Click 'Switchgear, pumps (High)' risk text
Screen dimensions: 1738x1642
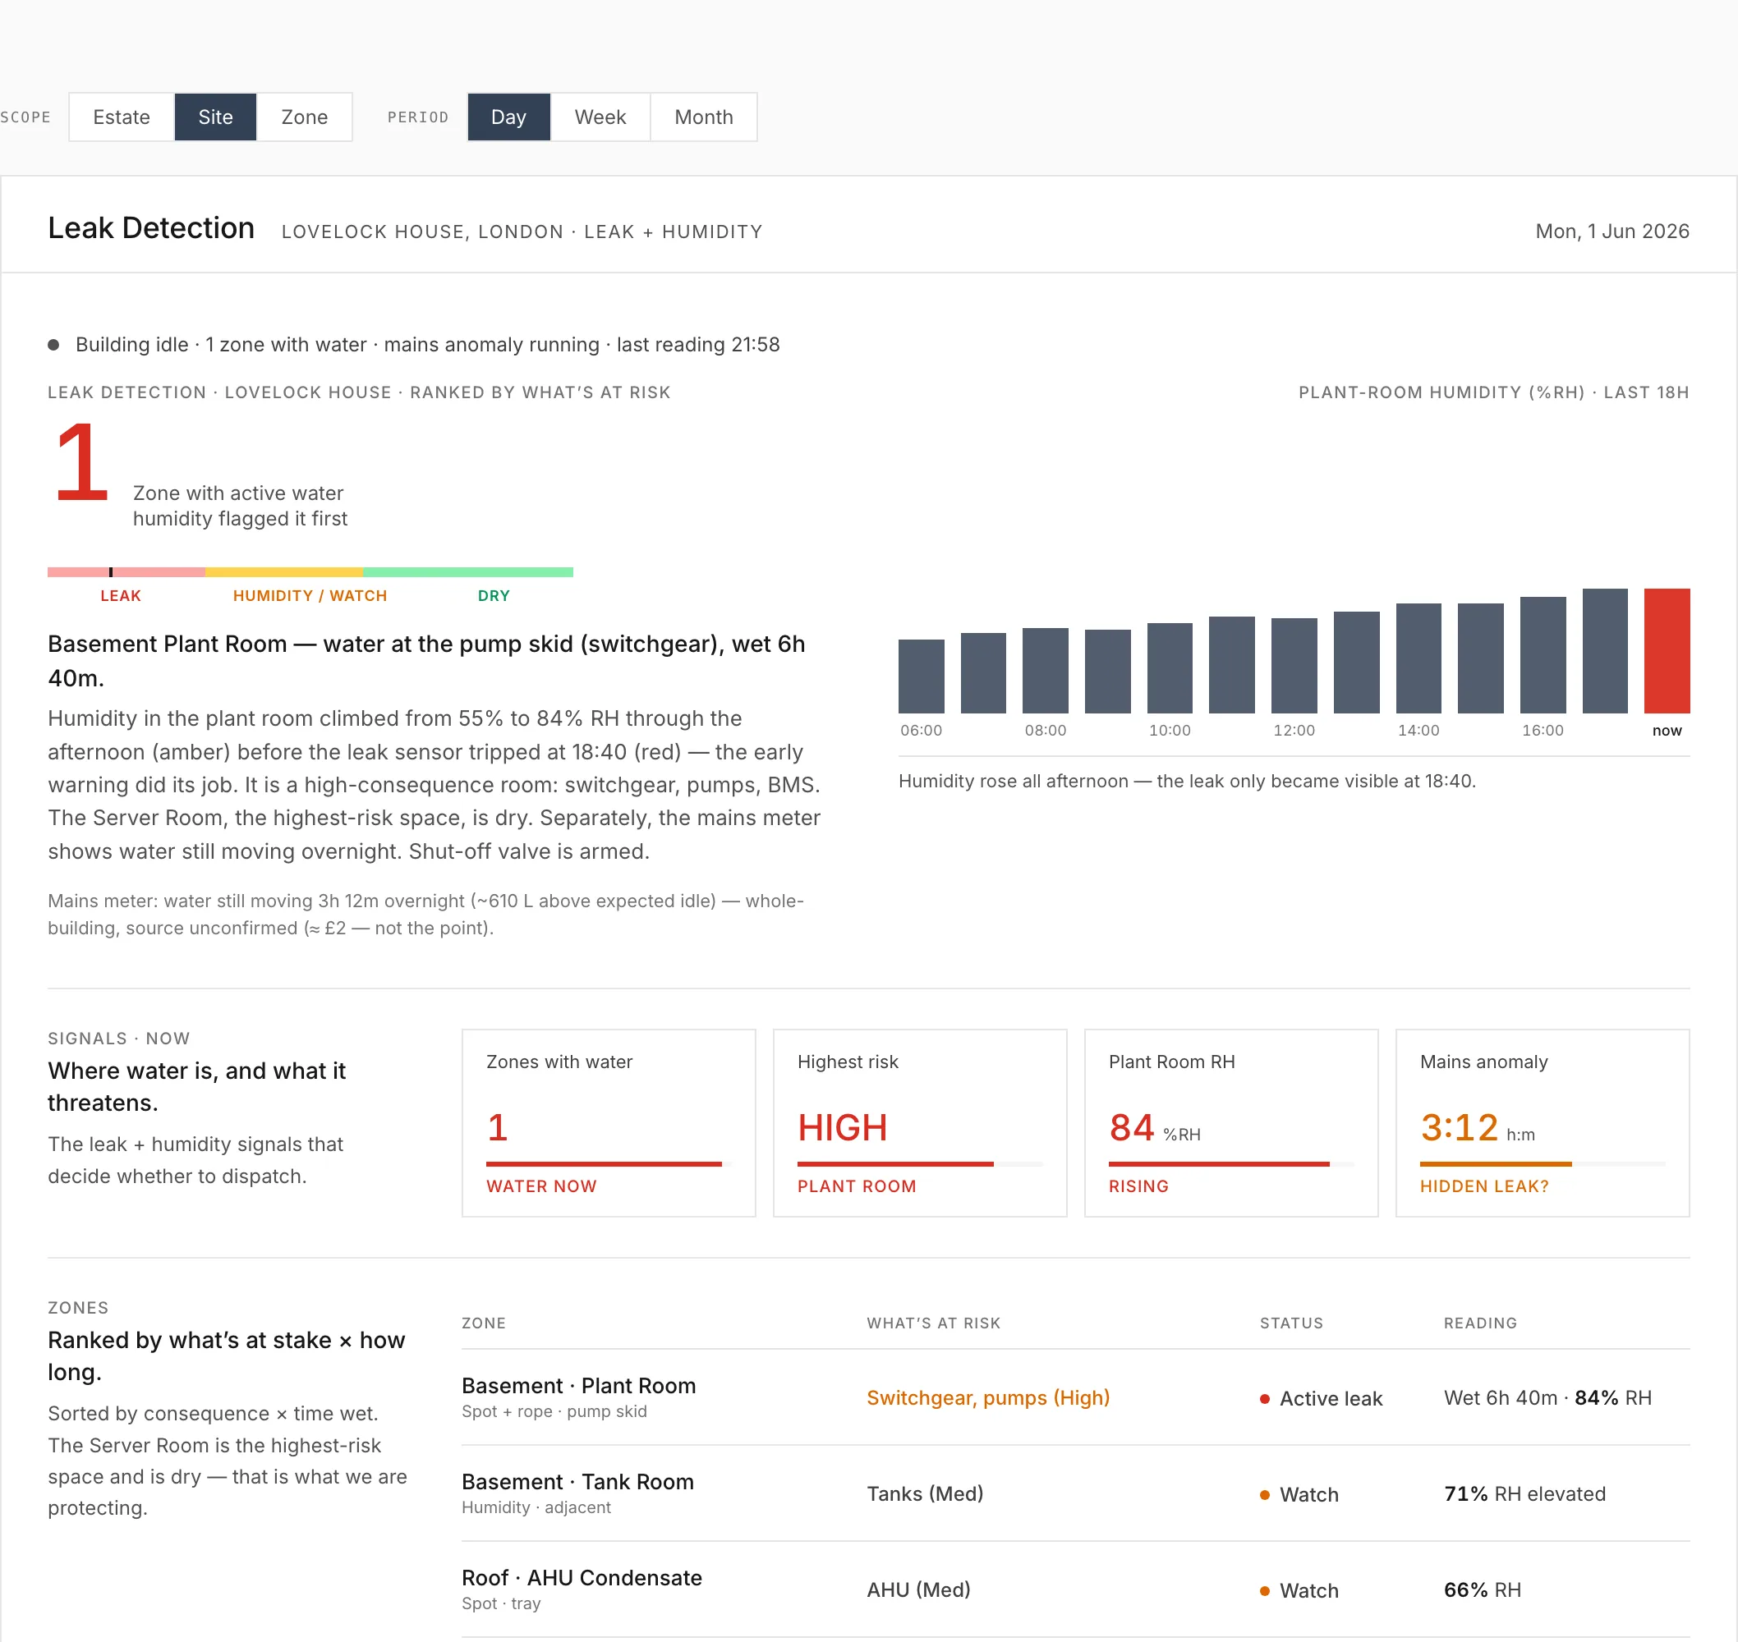(x=987, y=1398)
